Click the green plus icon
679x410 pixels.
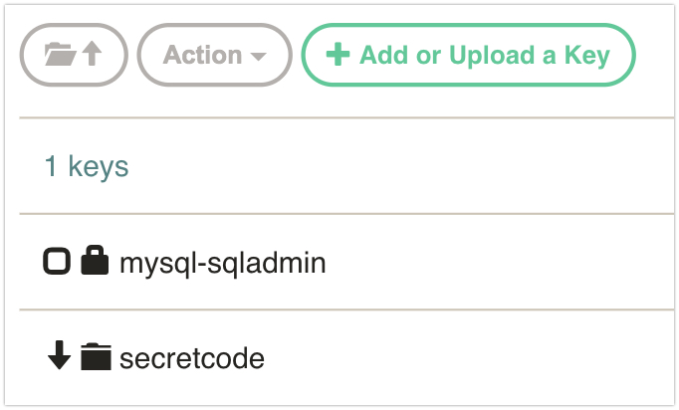point(338,55)
